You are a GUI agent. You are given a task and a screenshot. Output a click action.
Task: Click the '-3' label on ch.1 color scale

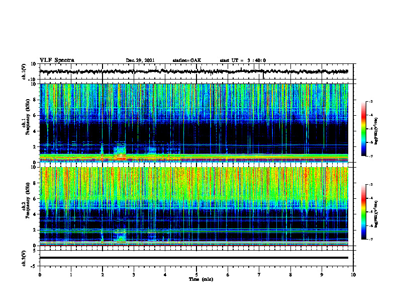(371, 101)
